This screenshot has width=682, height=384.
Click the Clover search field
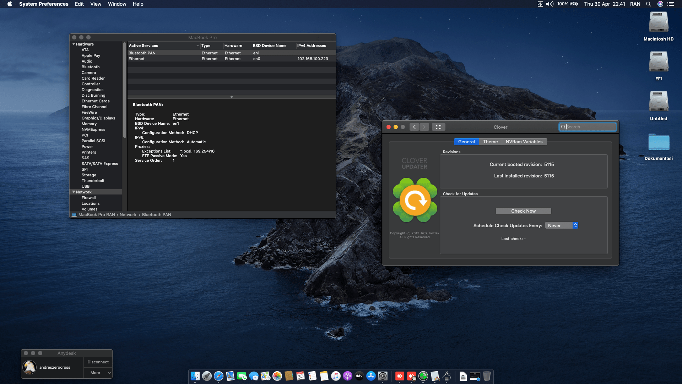(588, 127)
